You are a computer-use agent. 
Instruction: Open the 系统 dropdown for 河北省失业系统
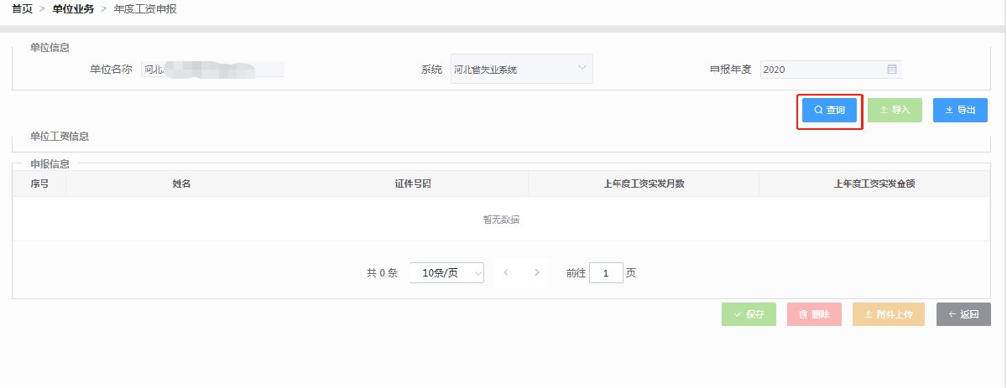point(521,69)
